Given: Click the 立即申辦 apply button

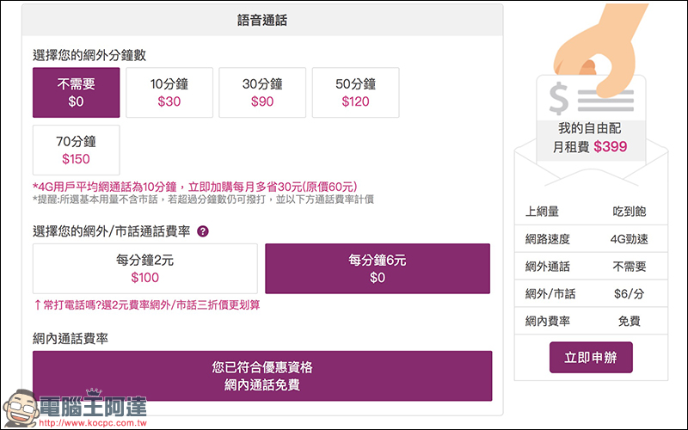Looking at the screenshot, I should 591,357.
